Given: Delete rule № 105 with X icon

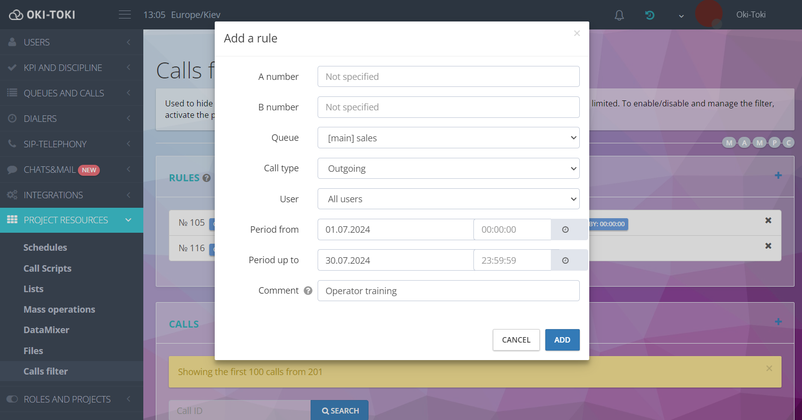Looking at the screenshot, I should (x=768, y=220).
